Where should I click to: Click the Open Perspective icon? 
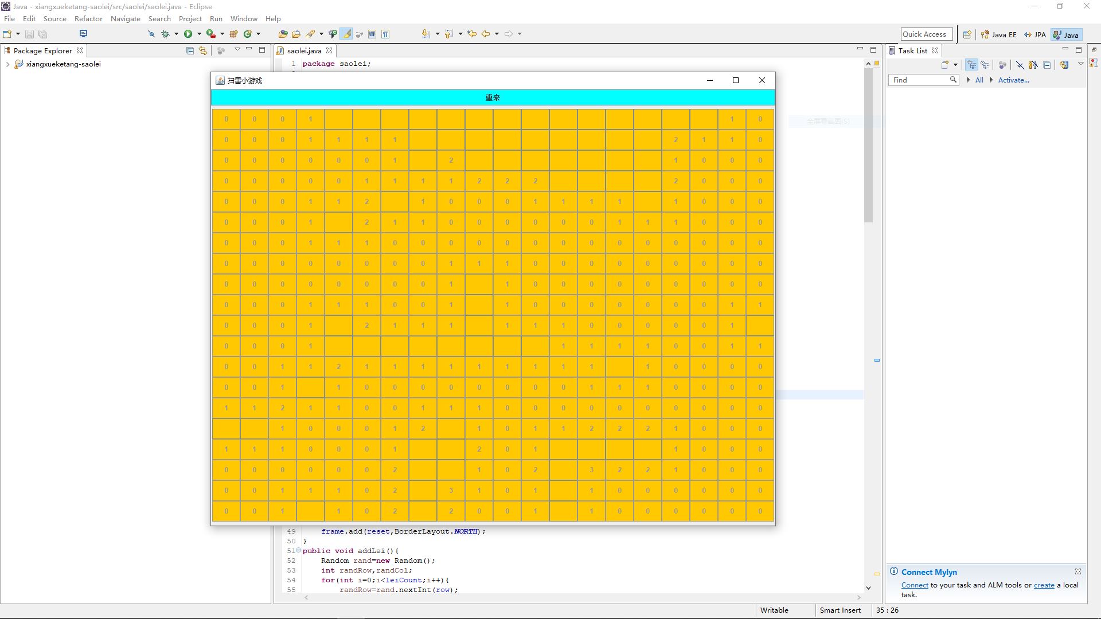(967, 34)
